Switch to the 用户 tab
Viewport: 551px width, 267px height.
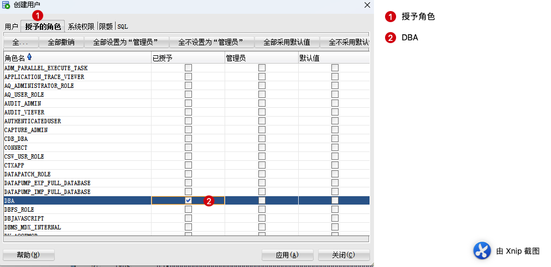point(12,27)
